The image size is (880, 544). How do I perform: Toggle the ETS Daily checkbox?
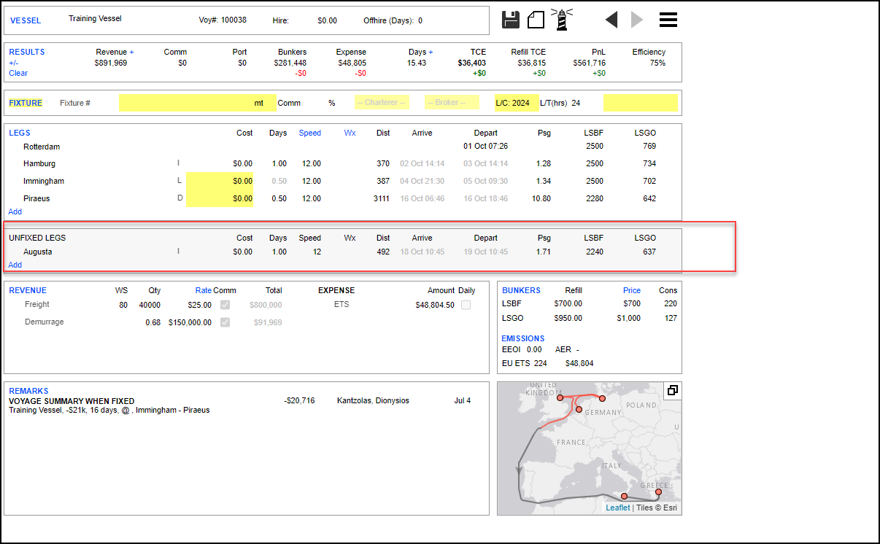466,305
